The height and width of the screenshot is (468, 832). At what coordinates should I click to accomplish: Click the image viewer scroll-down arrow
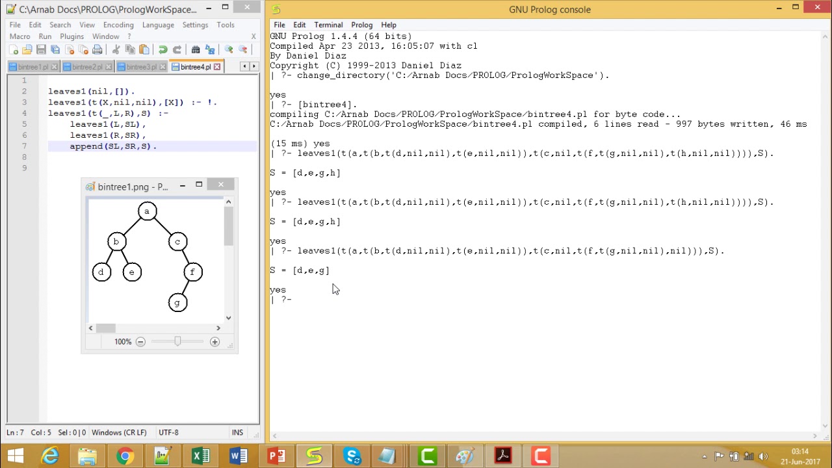click(228, 318)
